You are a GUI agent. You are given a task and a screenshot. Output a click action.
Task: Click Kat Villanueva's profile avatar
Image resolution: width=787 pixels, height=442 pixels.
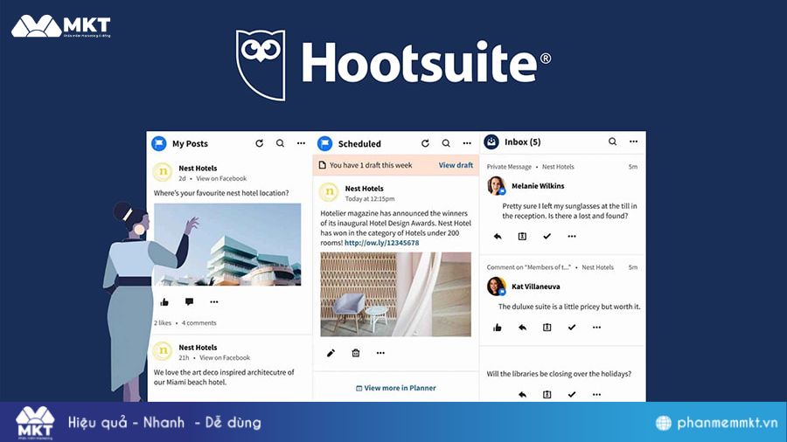click(x=496, y=287)
